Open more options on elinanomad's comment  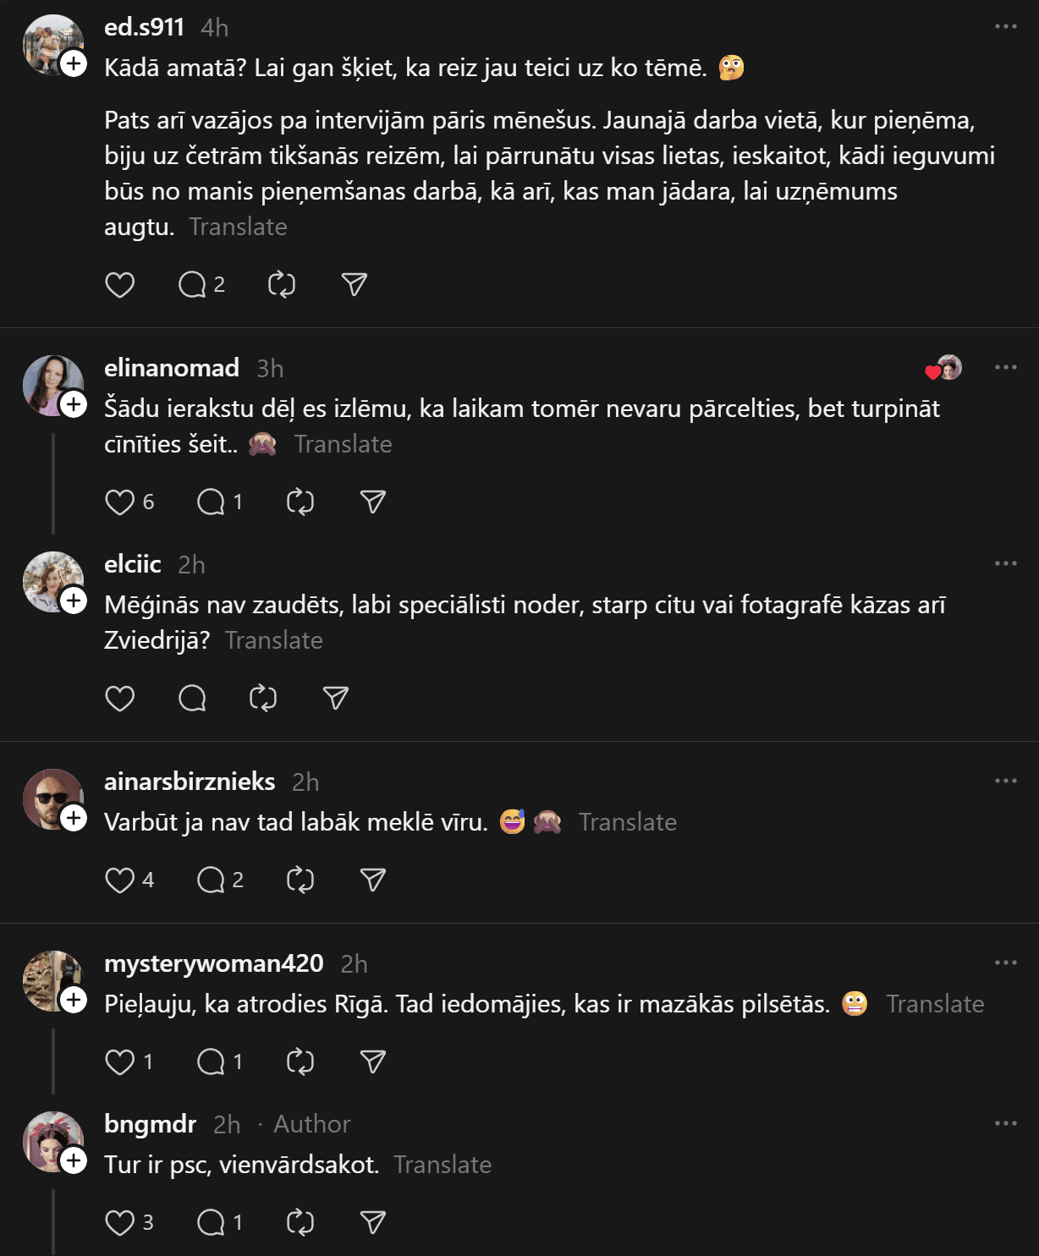[x=1005, y=367]
